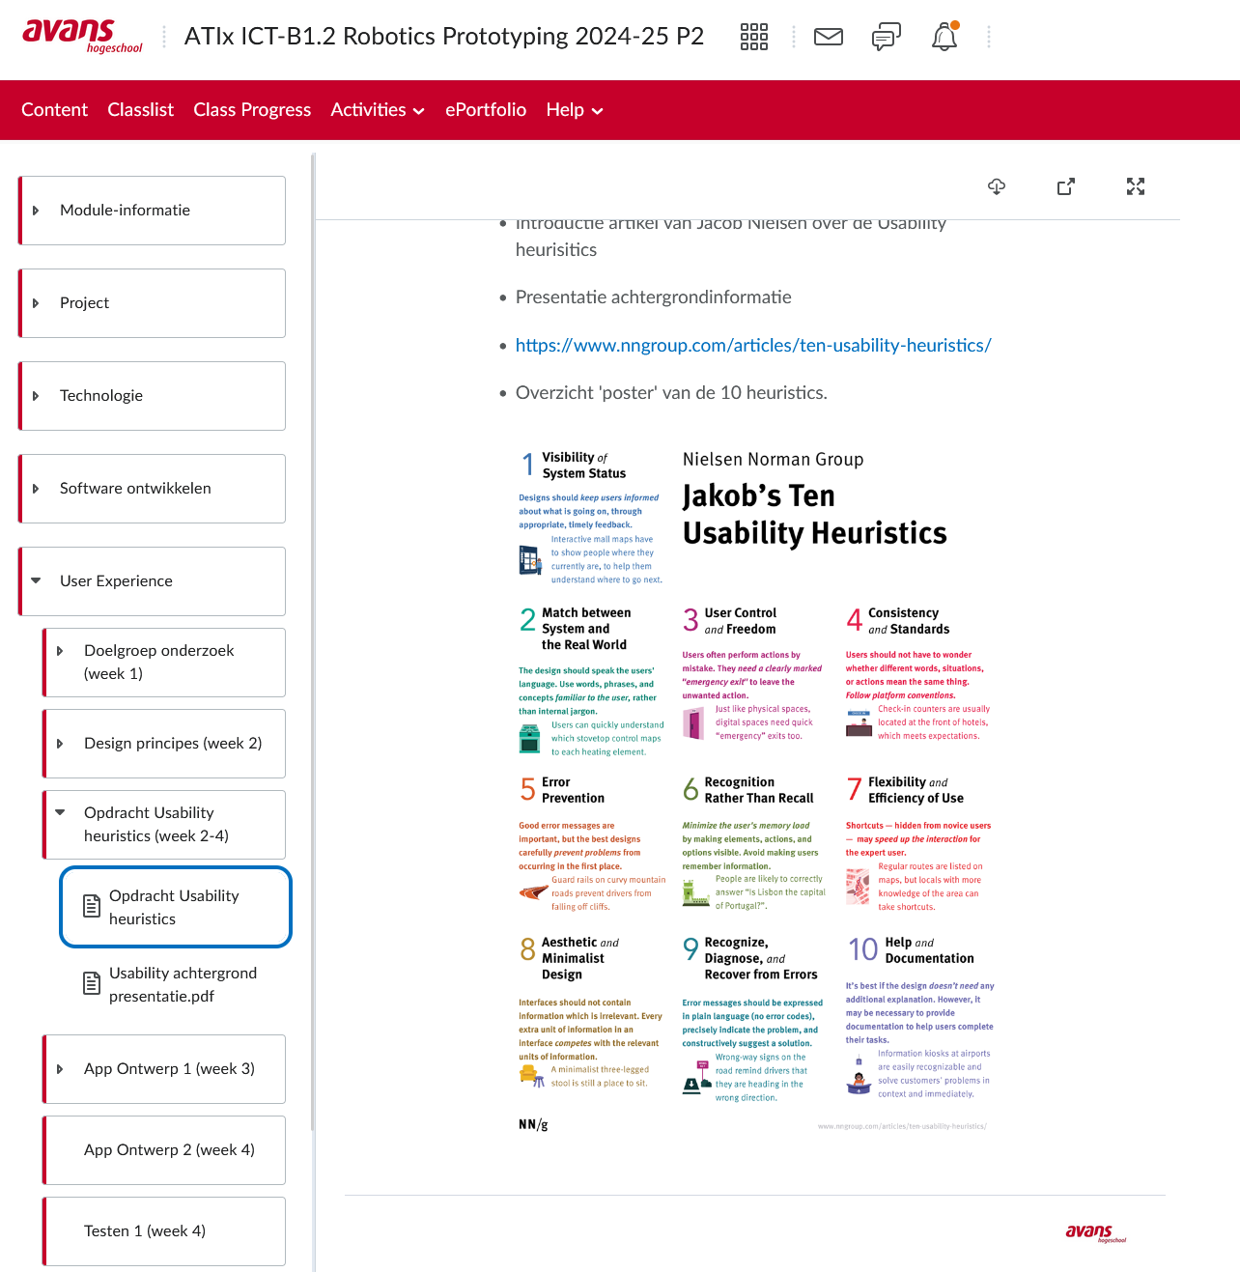Switch the viewer to fullscreen mode
1240x1272 pixels.
coord(1136,186)
